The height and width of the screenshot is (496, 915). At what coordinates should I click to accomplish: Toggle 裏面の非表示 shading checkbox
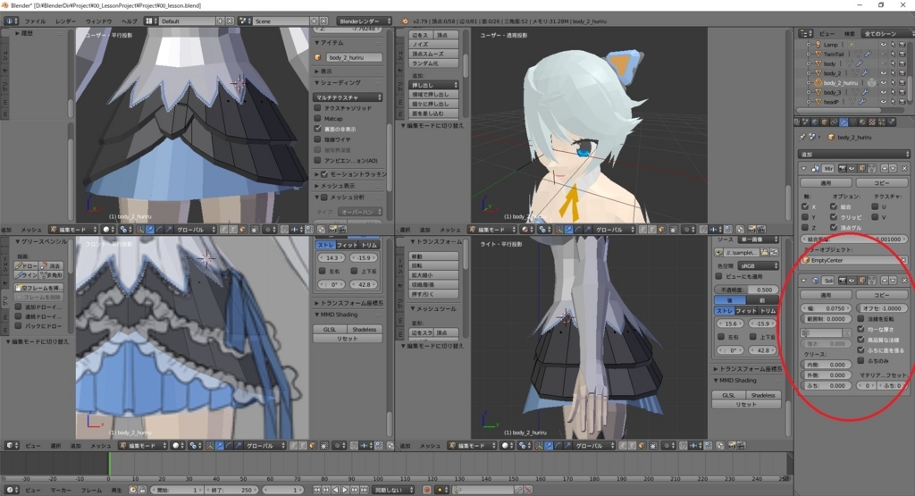tap(317, 129)
